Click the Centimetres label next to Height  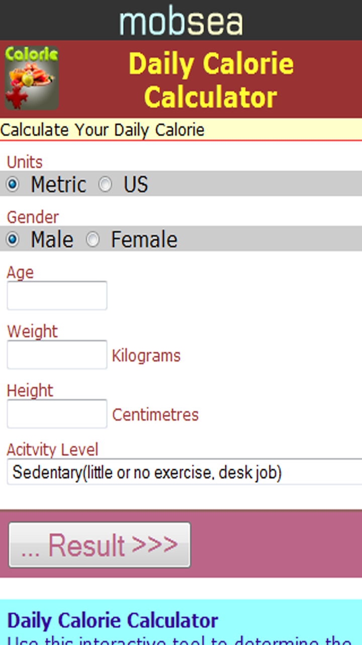point(155,415)
